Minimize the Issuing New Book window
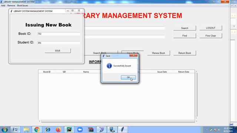 coord(68,11)
